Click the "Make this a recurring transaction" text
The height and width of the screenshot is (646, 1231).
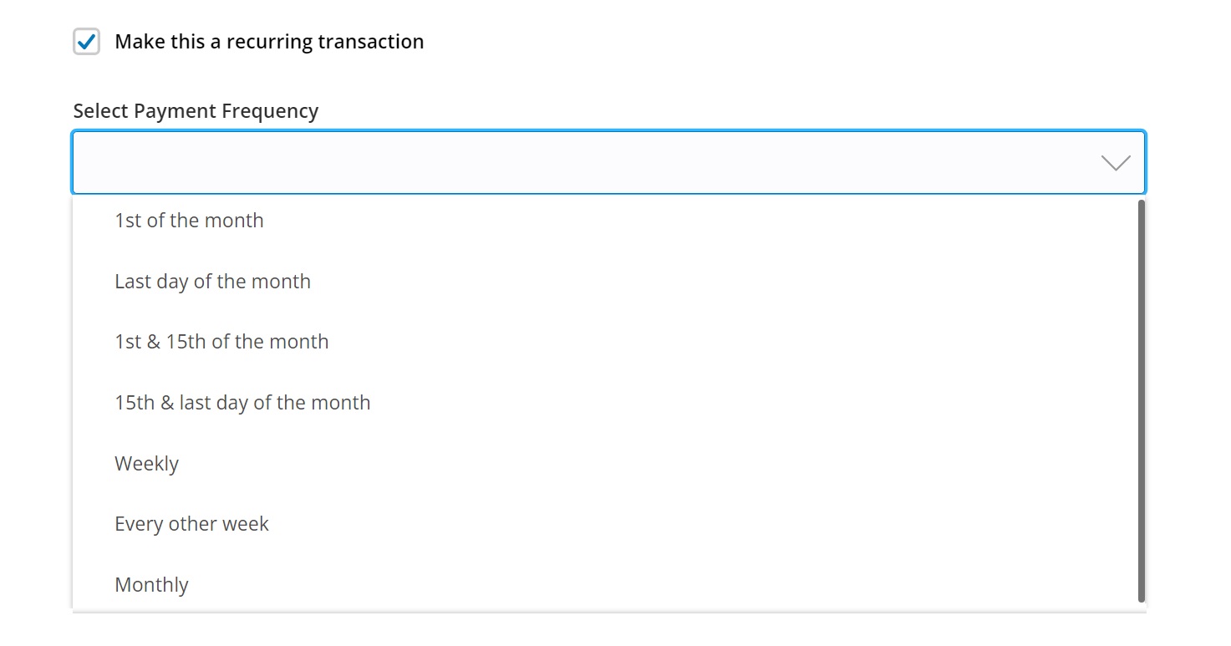tap(269, 40)
